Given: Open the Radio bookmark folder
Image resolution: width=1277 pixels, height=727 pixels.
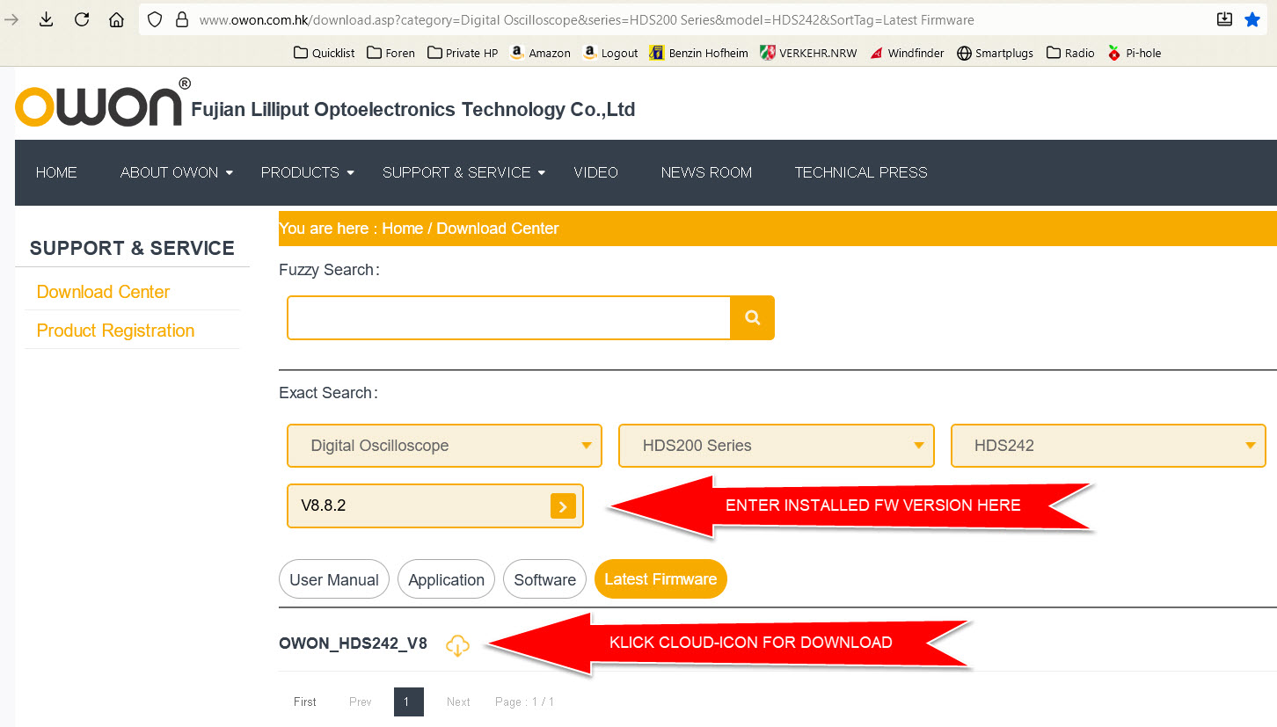Looking at the screenshot, I should pos(1070,53).
